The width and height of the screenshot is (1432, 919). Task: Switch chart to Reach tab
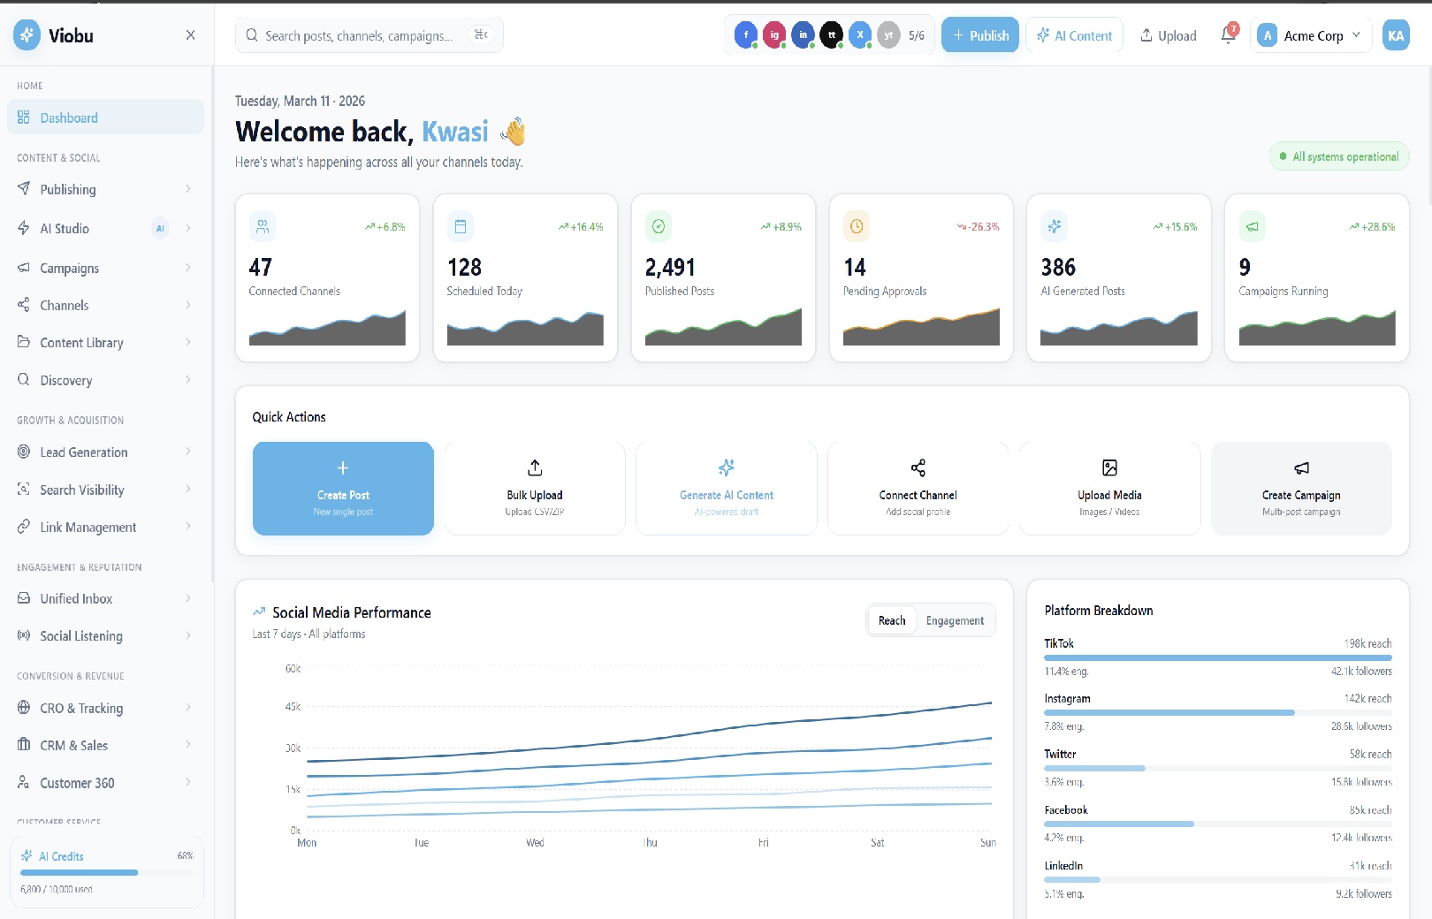pyautogui.click(x=892, y=620)
